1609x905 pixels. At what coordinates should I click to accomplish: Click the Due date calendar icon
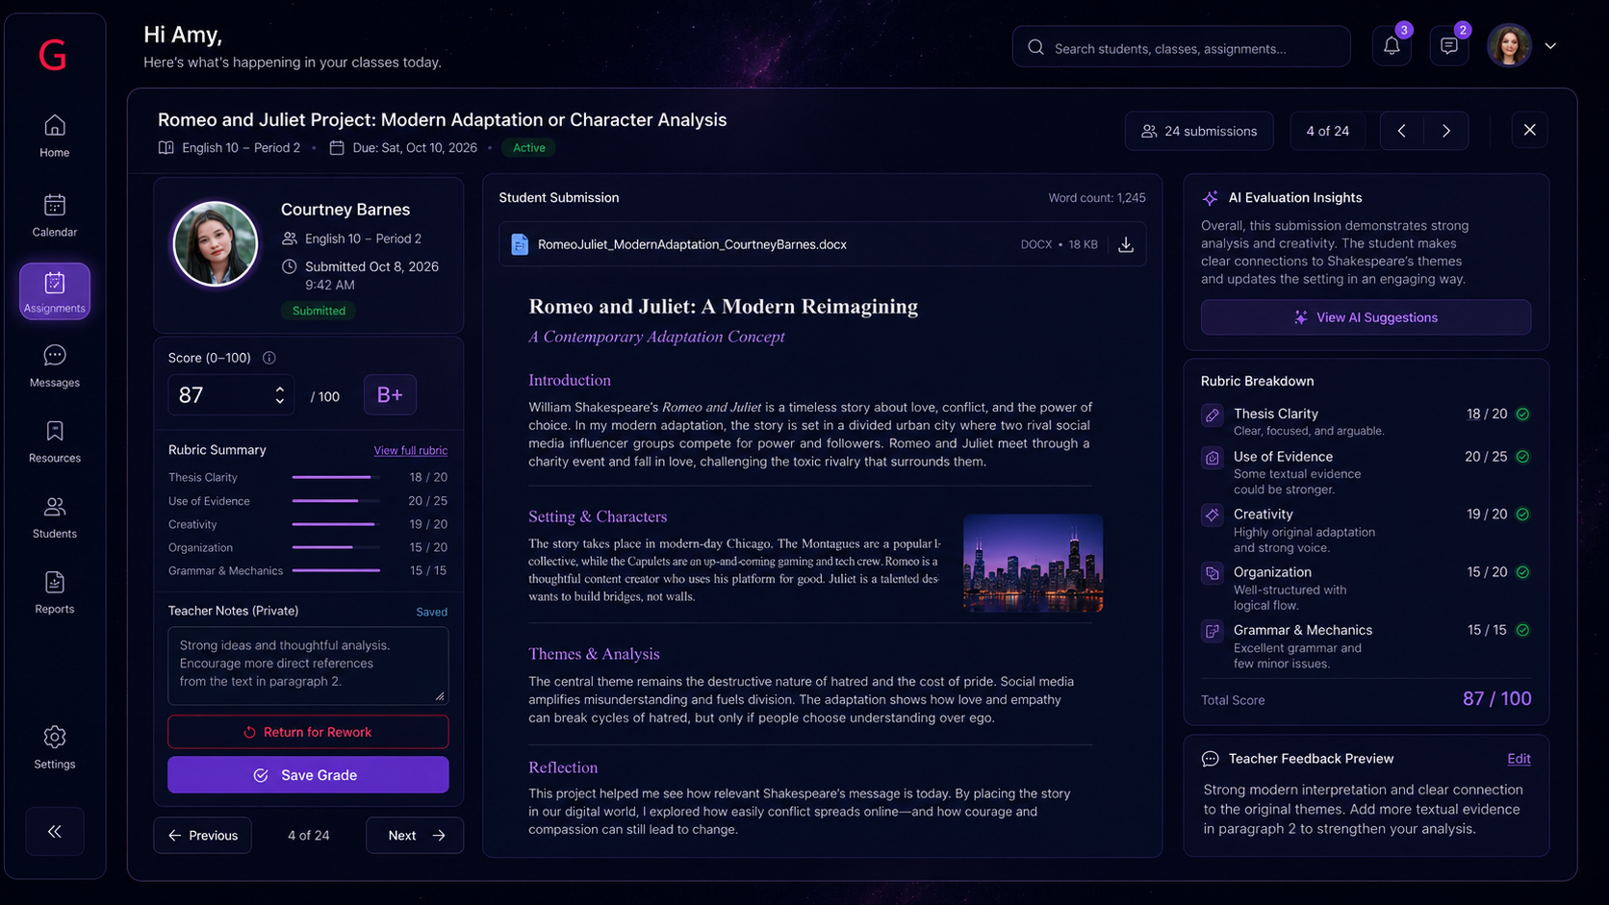[x=337, y=148]
